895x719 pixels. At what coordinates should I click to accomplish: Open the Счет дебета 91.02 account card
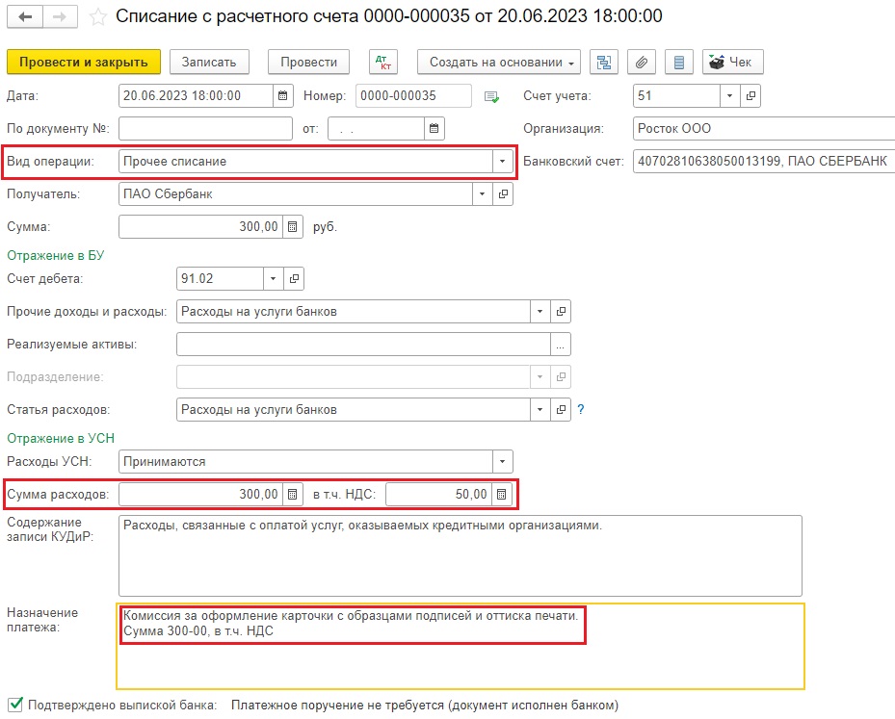pyautogui.click(x=294, y=278)
